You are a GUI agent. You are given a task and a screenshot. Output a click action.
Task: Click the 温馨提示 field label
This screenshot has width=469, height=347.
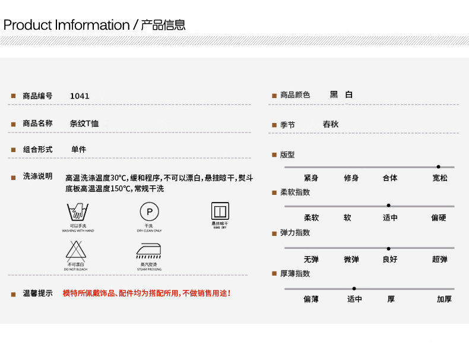pos(37,293)
